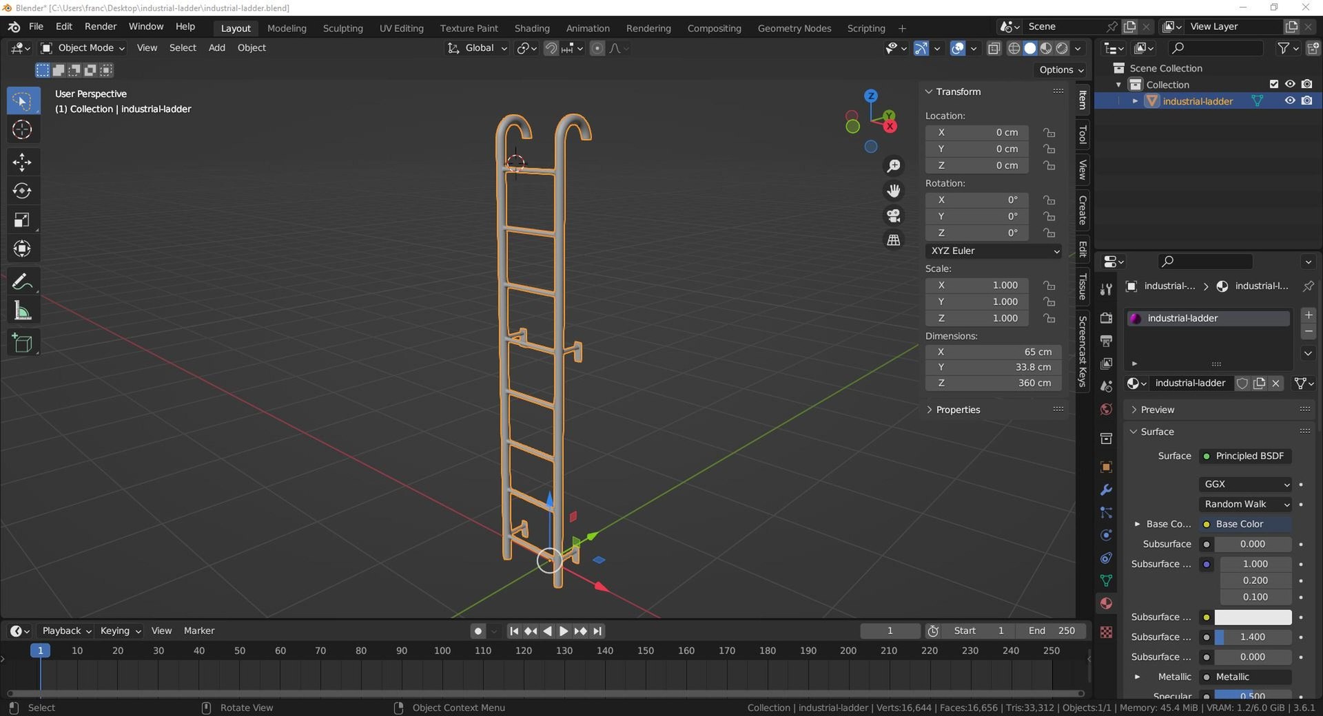Switch to the Geometry Nodes workspace tab
Image resolution: width=1323 pixels, height=716 pixels.
pos(794,28)
